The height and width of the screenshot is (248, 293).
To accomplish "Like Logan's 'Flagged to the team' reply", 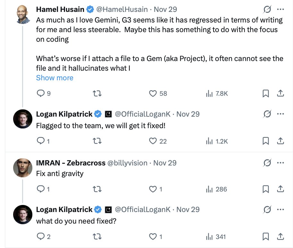I will [x=153, y=141].
